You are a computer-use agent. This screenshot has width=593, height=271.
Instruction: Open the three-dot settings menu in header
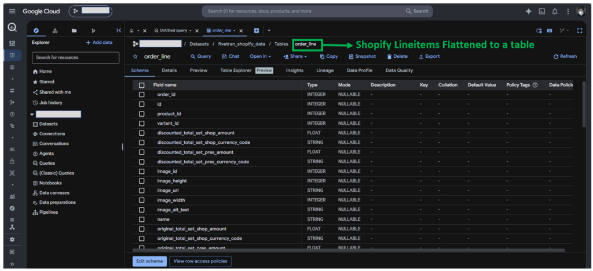coord(568,12)
